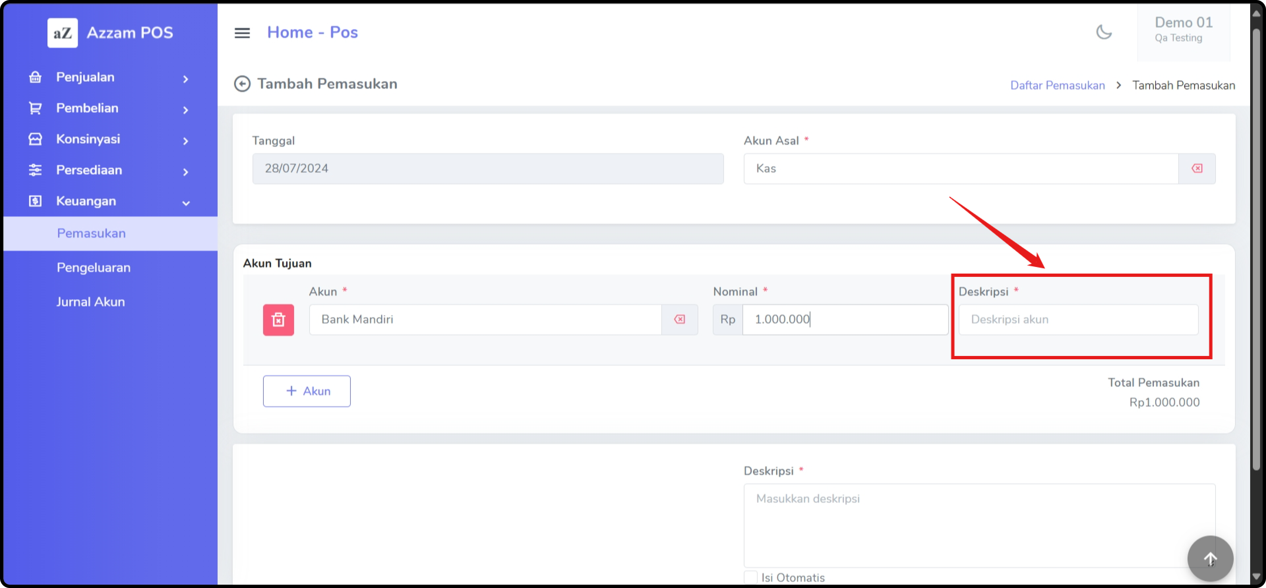
Task: Click the Penjualan basket icon
Action: [35, 77]
